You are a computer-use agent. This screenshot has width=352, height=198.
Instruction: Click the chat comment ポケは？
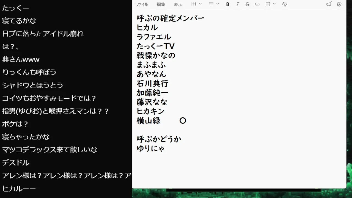pos(15,124)
